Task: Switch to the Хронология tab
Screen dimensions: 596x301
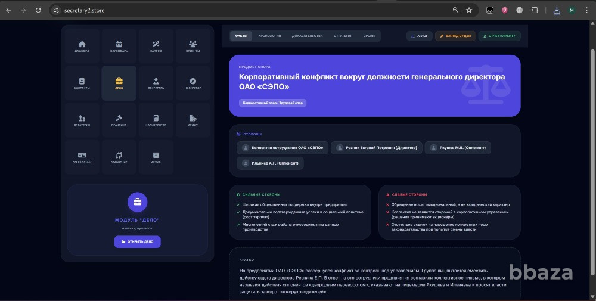Action: [x=269, y=36]
